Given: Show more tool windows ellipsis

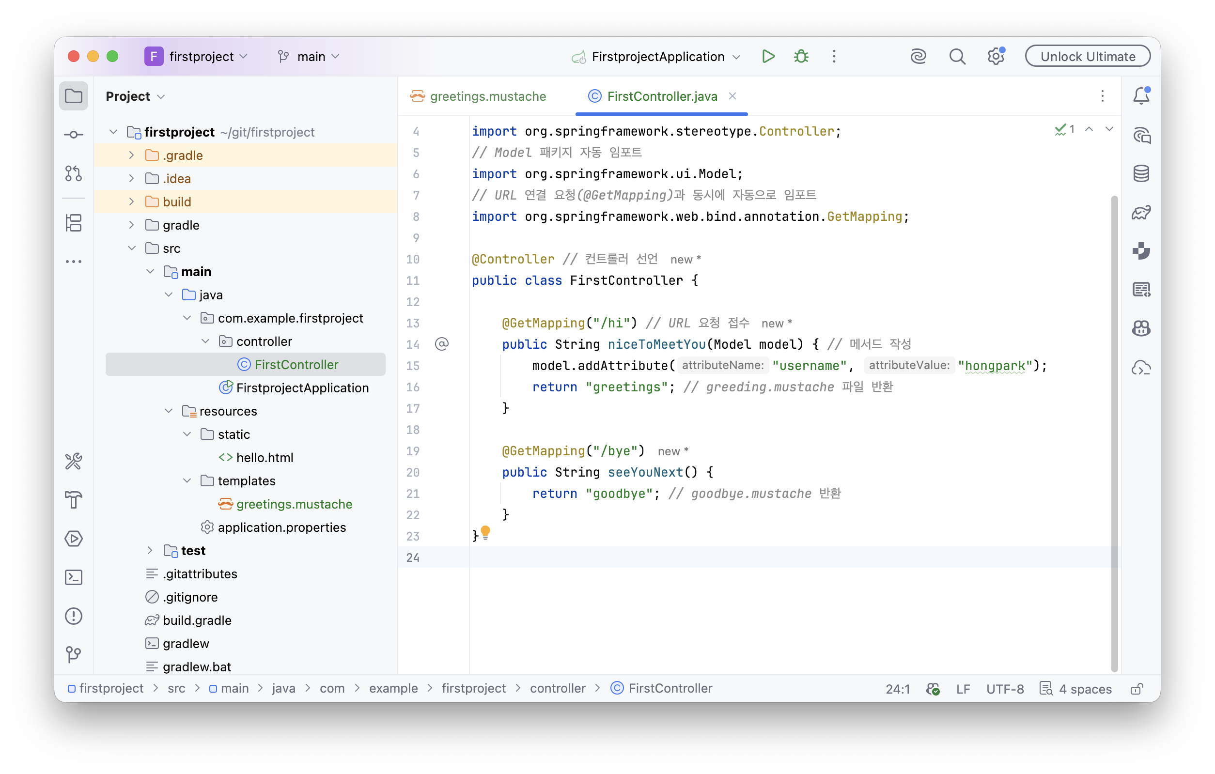Looking at the screenshot, I should 74,262.
